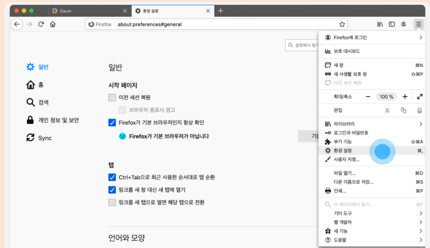Open a new tab with plus button
The height and width of the screenshot is (248, 430).
pos(220,11)
